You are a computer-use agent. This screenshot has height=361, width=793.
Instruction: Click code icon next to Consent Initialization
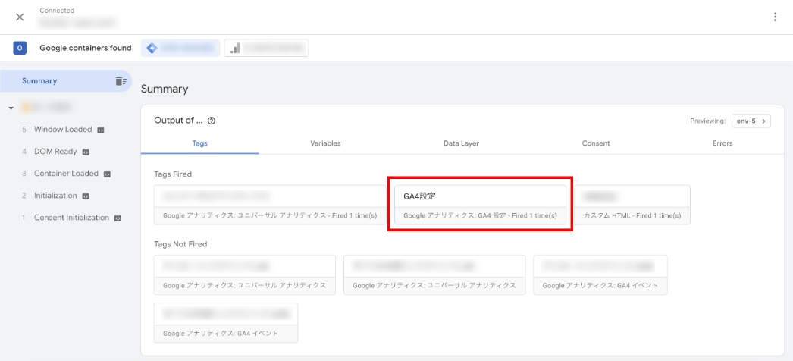point(118,218)
